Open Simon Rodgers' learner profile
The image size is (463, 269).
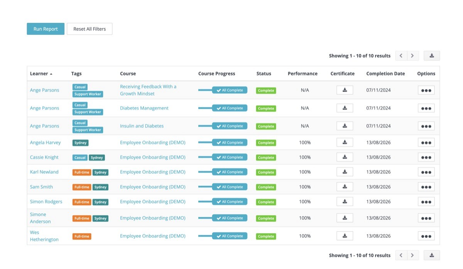click(x=46, y=201)
